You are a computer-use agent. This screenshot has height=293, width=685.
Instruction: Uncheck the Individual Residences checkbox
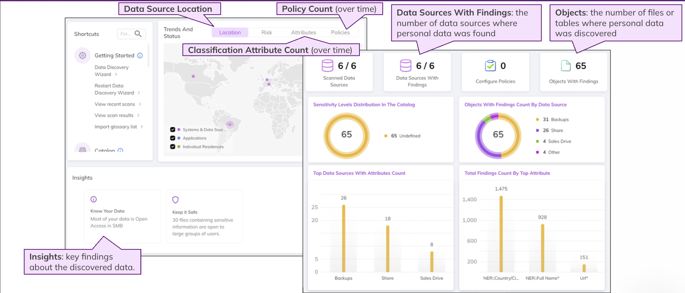pyautogui.click(x=173, y=147)
